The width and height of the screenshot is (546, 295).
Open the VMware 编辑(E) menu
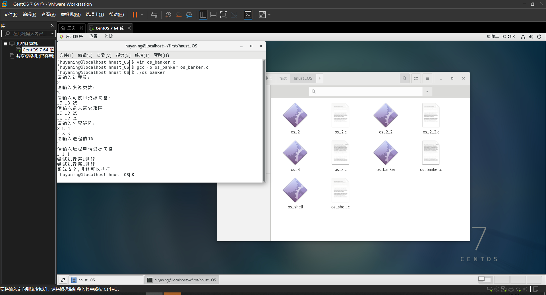(29, 14)
